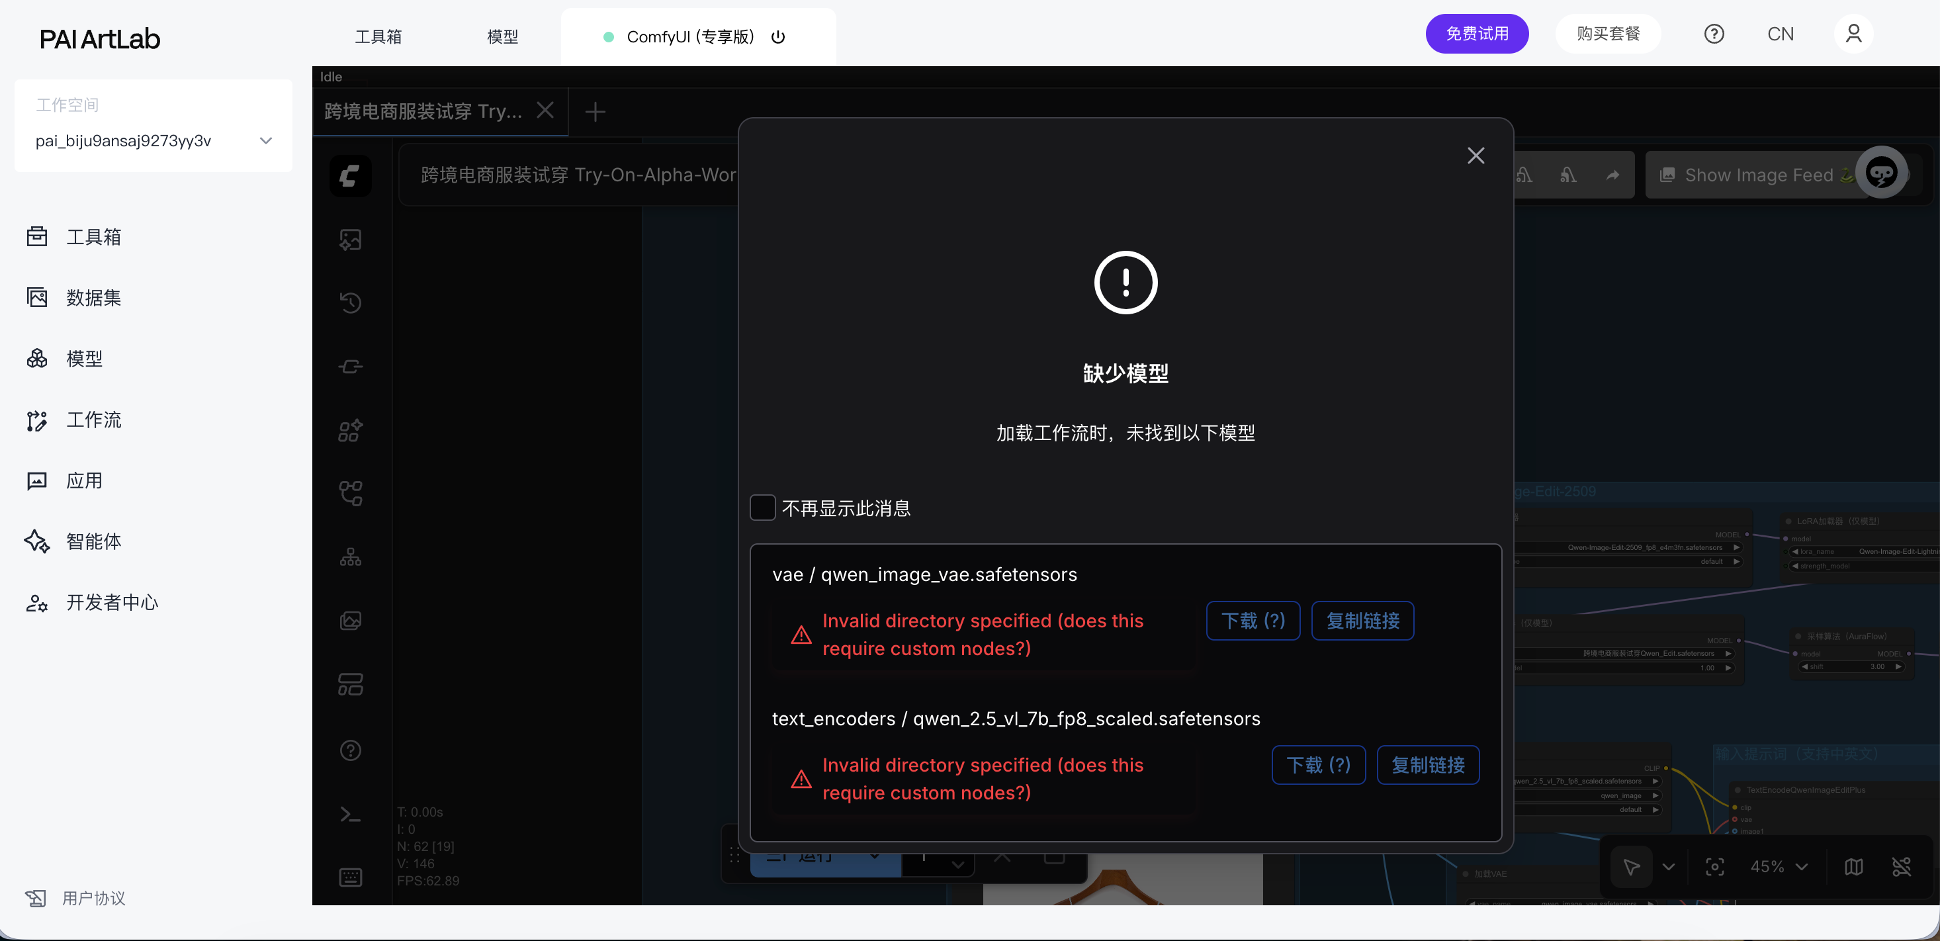Open the help question-mark icon
Viewport: 1940px width, 941px height.
click(1714, 34)
